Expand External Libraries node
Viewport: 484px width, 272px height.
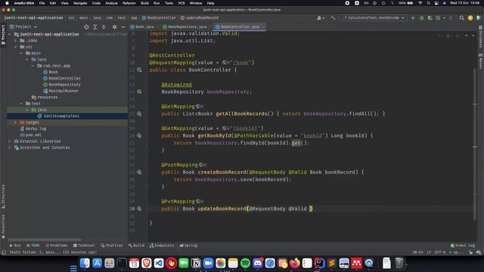coord(10,141)
